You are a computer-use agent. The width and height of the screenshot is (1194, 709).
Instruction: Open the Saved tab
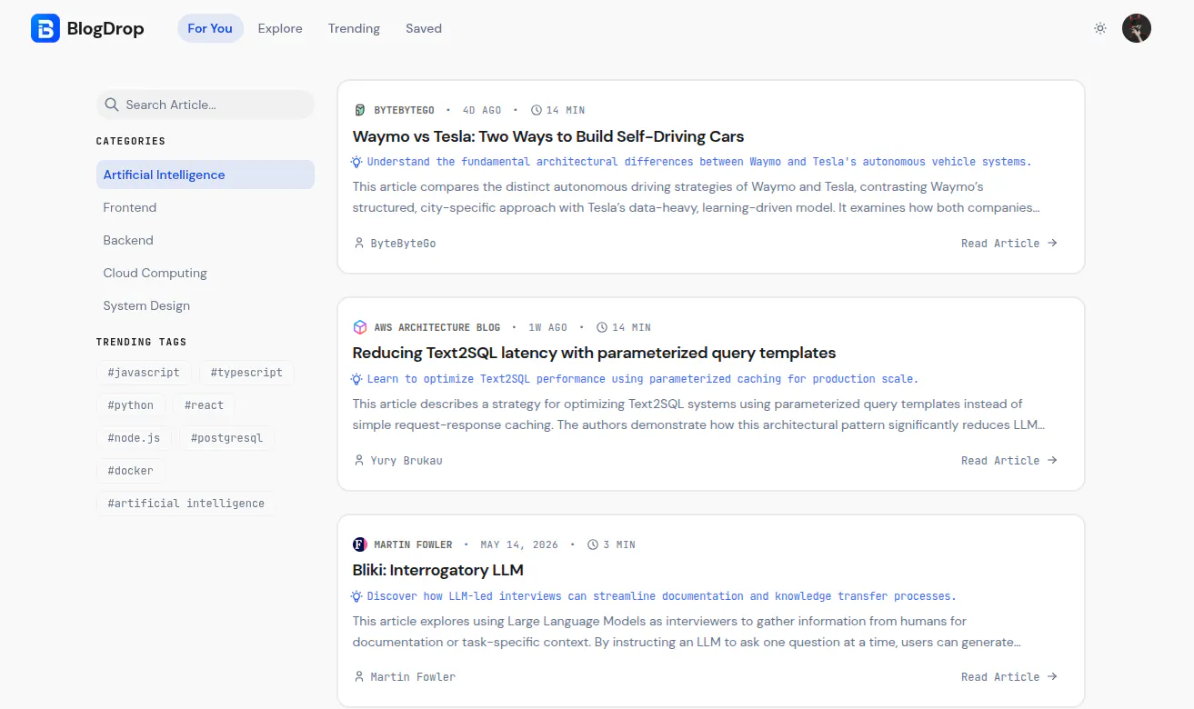(424, 28)
